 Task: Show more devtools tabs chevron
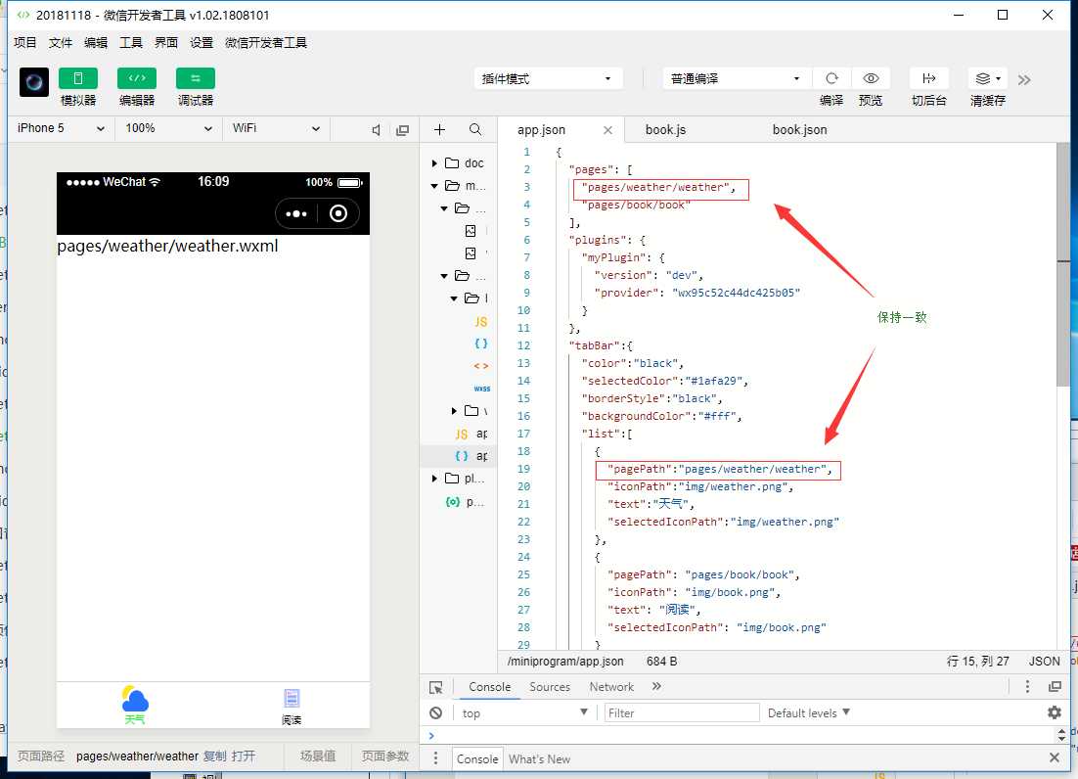pyautogui.click(x=656, y=686)
